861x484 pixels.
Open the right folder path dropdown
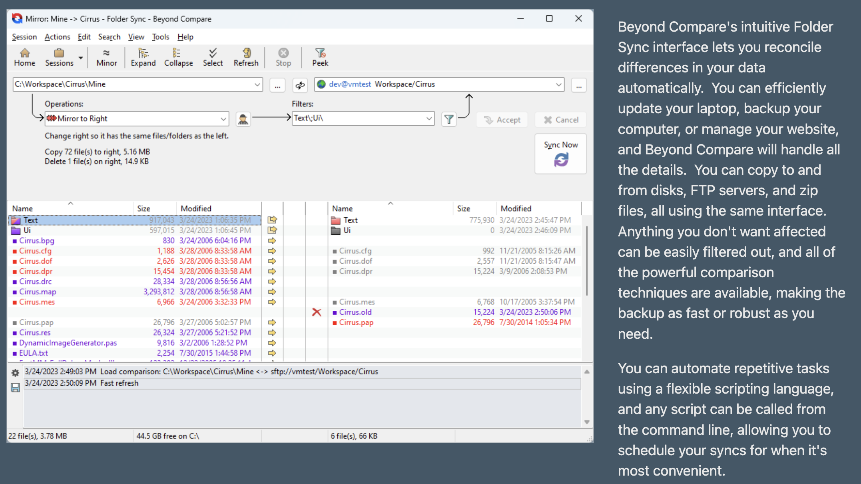558,84
